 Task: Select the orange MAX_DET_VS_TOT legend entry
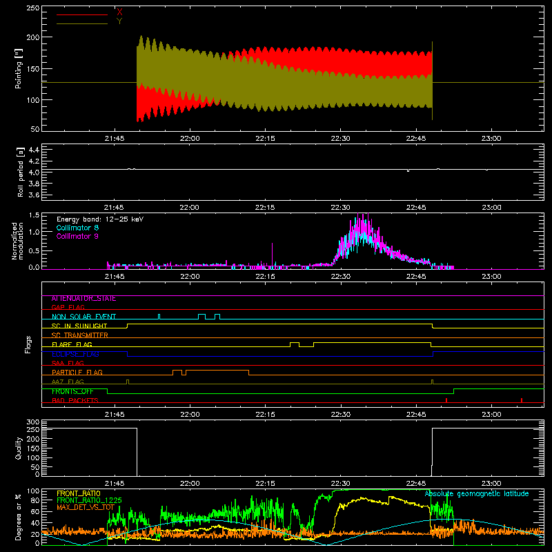[86, 507]
